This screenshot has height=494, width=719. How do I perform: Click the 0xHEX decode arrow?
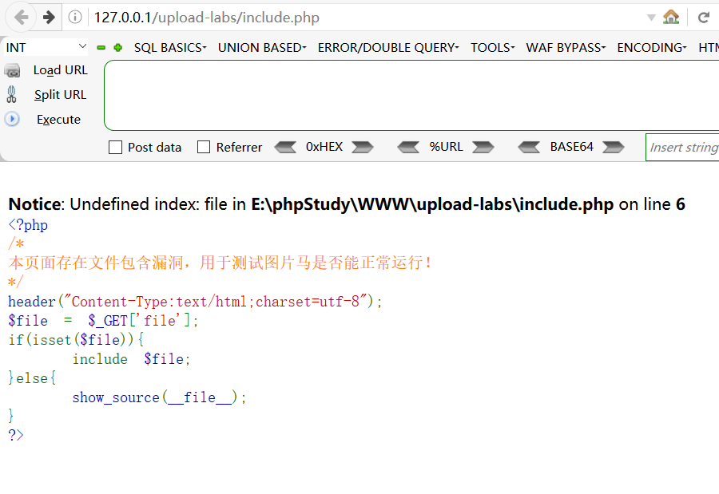[x=286, y=147]
